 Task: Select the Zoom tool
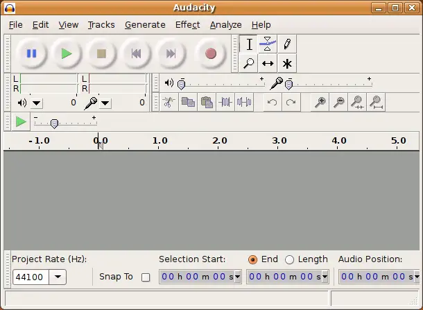click(249, 63)
